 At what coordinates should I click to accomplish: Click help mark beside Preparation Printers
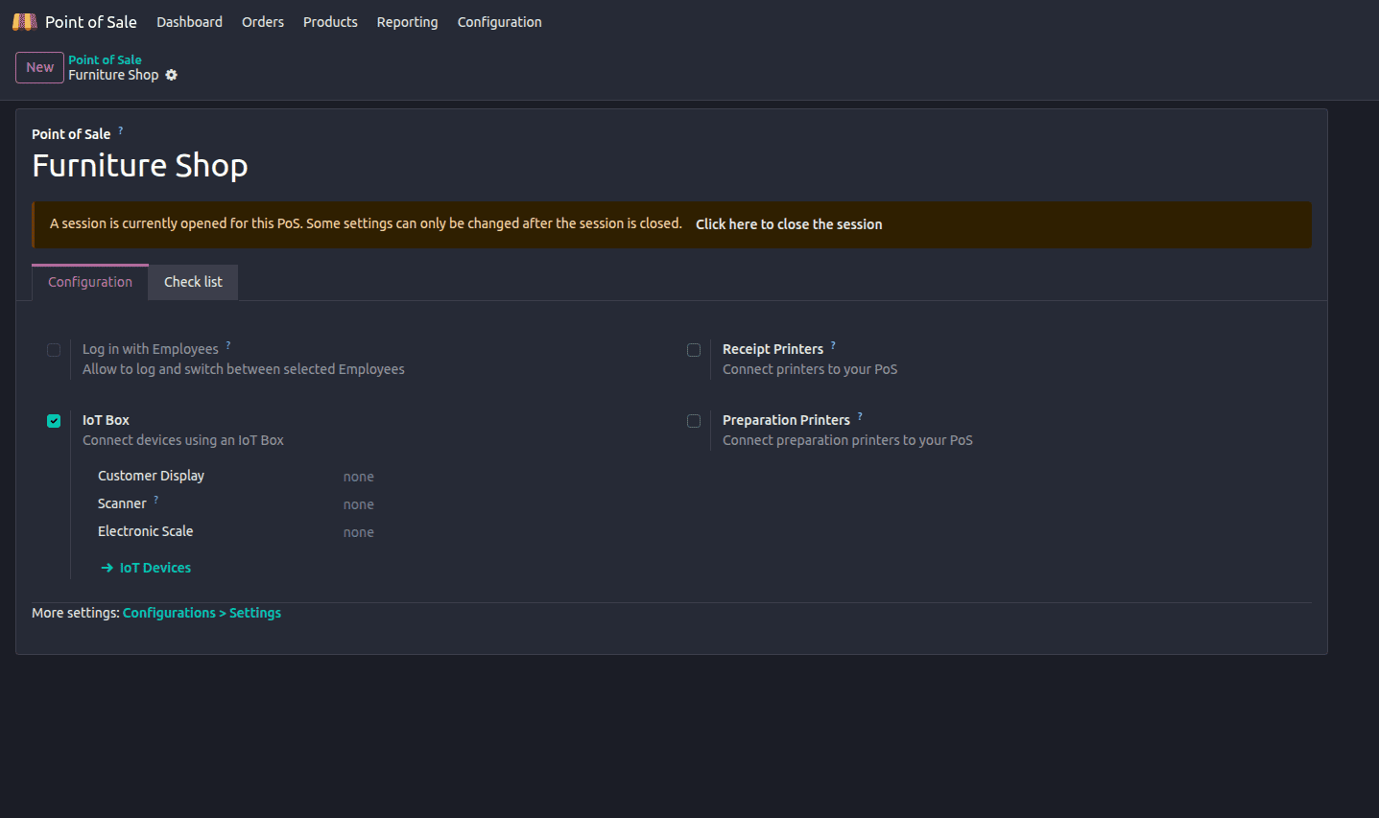pyautogui.click(x=860, y=415)
